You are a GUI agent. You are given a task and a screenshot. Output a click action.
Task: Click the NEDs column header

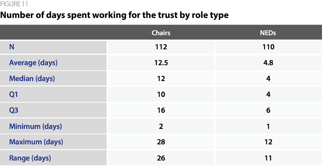(268, 33)
